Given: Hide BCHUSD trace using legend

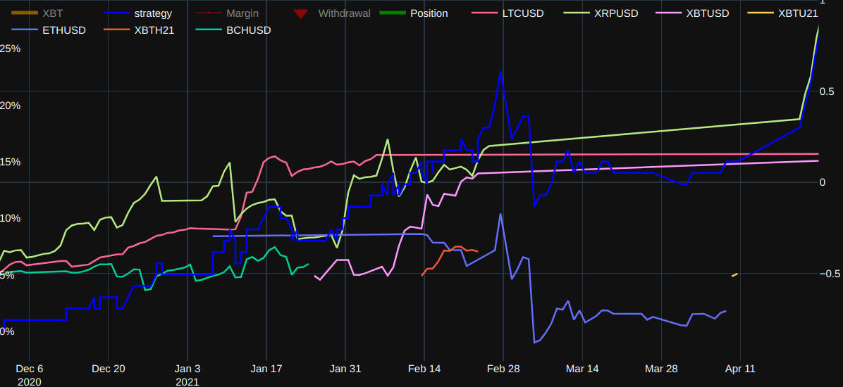Looking at the screenshot, I should (x=248, y=30).
